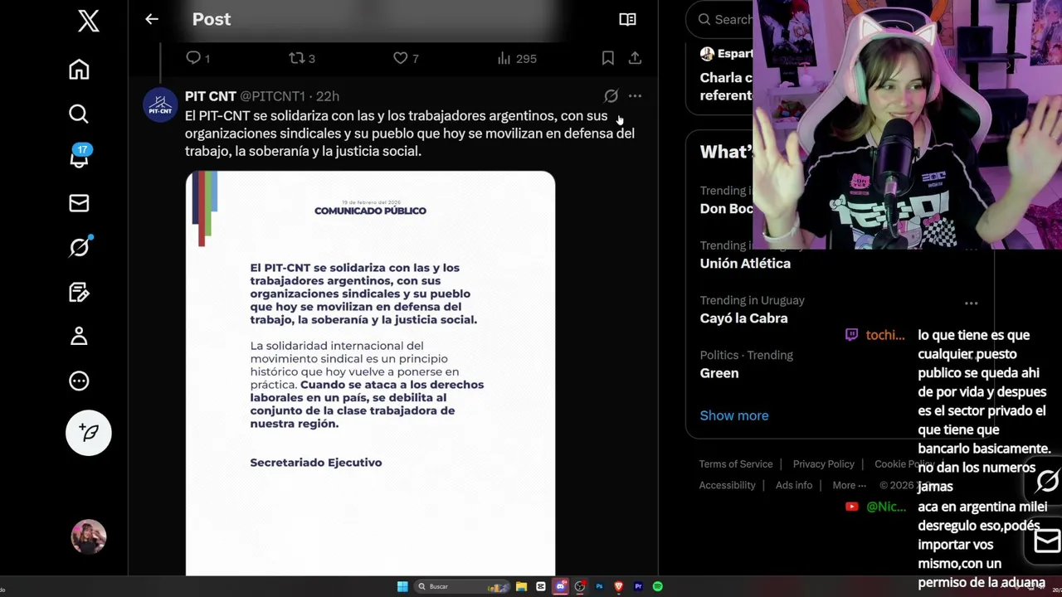Click the post text 'El PIT-CNT se solidariza'

click(x=410, y=133)
